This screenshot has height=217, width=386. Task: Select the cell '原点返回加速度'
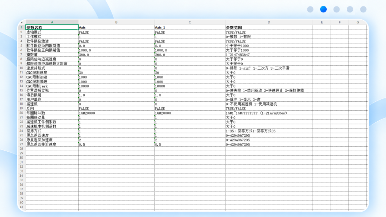52,140
